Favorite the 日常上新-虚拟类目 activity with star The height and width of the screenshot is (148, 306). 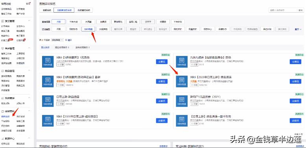(61, 123)
